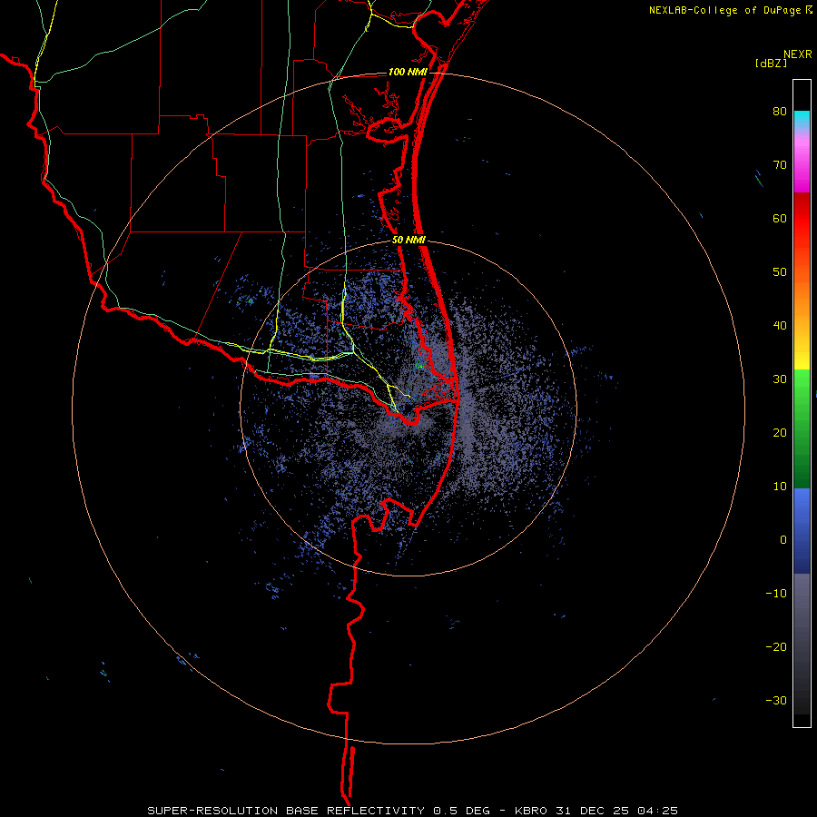Viewport: 817px width, 817px height.
Task: Click the KBRO 31 DEC 25 04:25 timestamp
Action: point(596,811)
